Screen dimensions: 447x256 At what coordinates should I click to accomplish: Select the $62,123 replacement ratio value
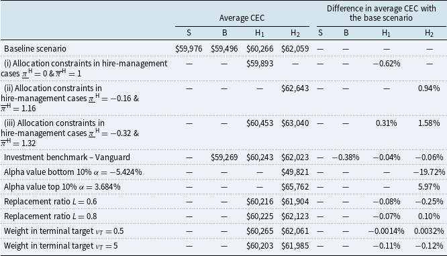(295, 216)
